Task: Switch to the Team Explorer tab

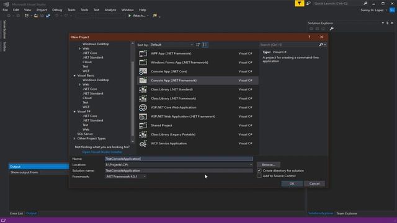Action: pyautogui.click(x=347, y=213)
